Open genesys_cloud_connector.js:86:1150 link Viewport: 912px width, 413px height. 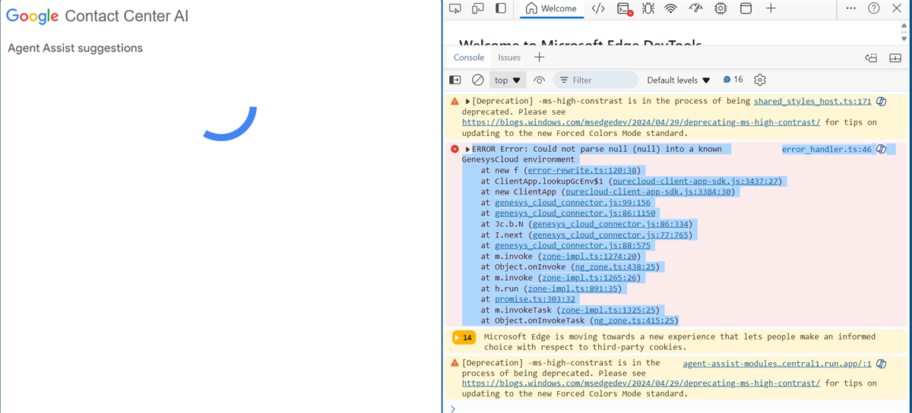pos(575,213)
